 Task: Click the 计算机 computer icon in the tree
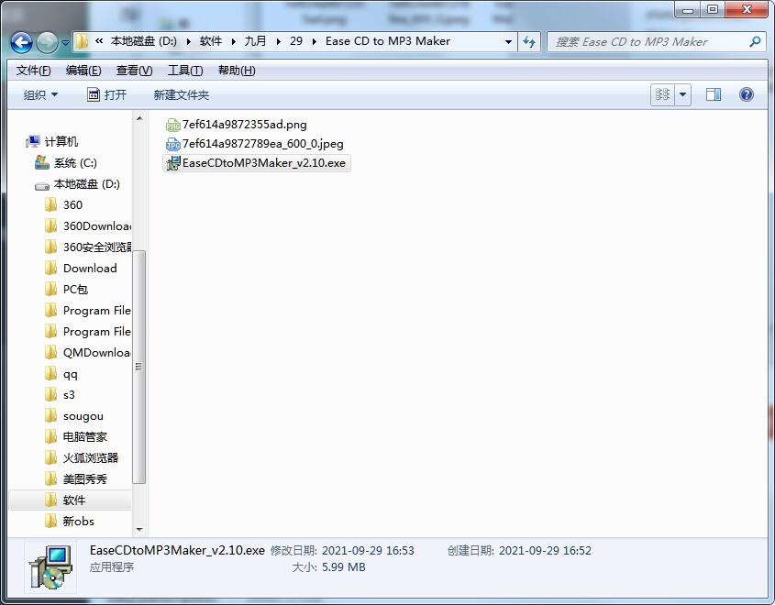(33, 142)
